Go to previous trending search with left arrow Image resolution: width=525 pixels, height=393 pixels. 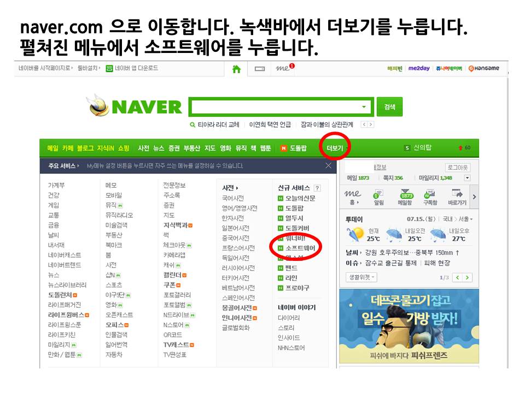point(364,124)
